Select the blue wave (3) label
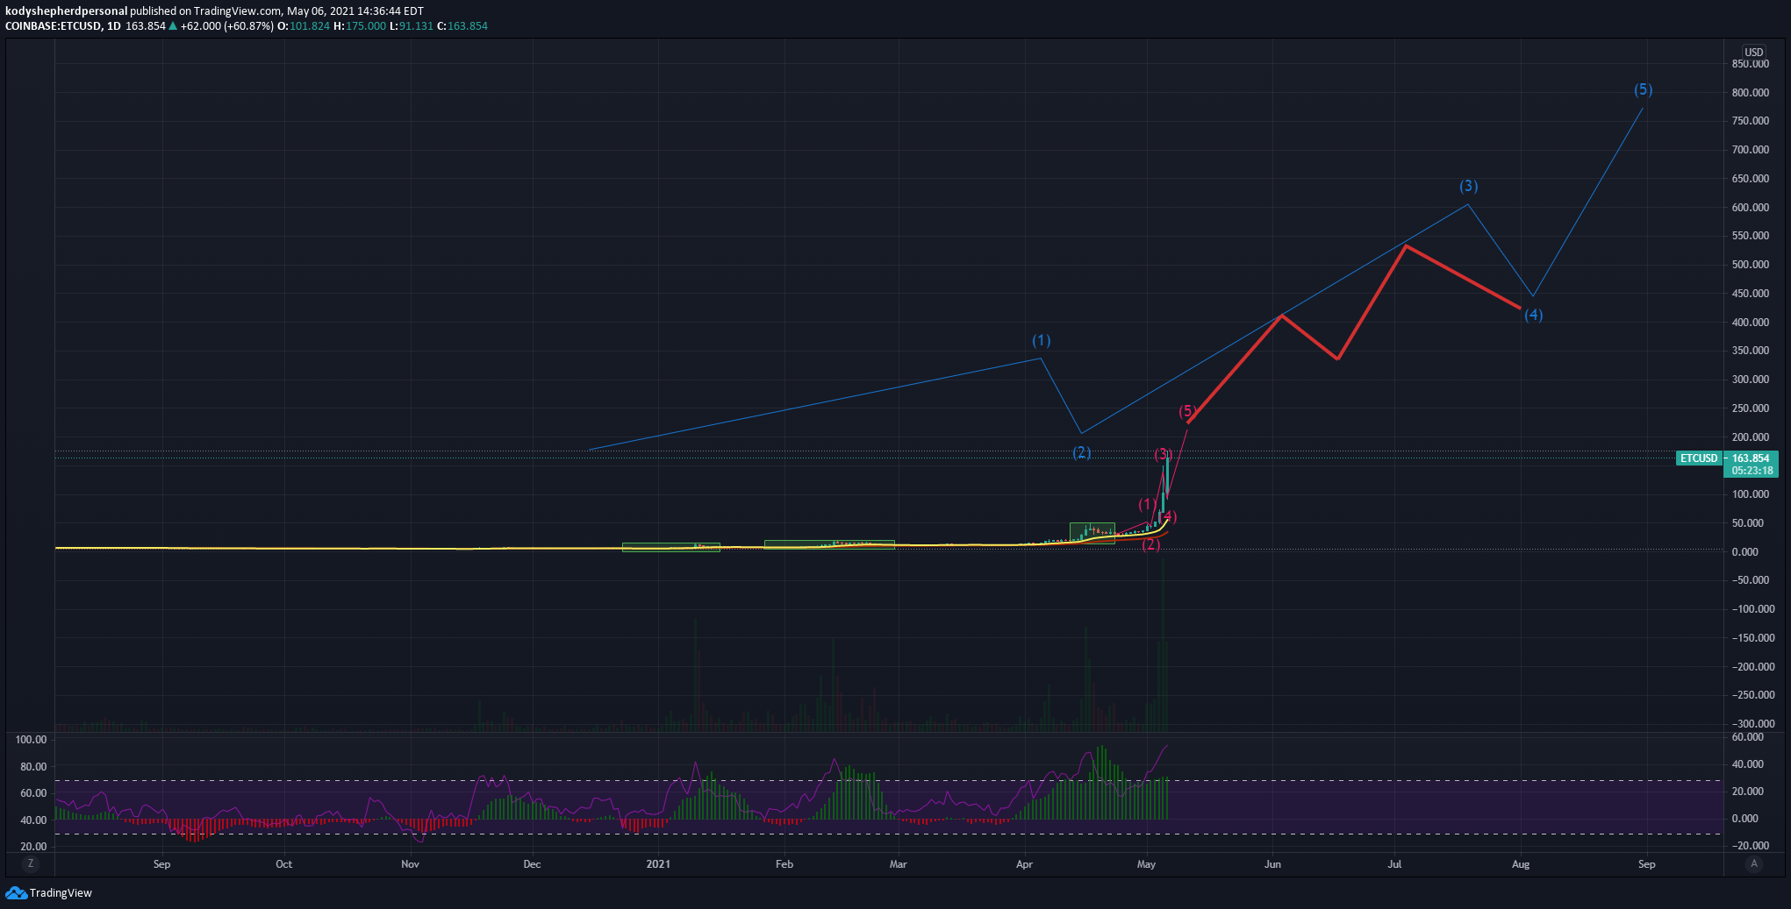1791x909 pixels. [1468, 186]
